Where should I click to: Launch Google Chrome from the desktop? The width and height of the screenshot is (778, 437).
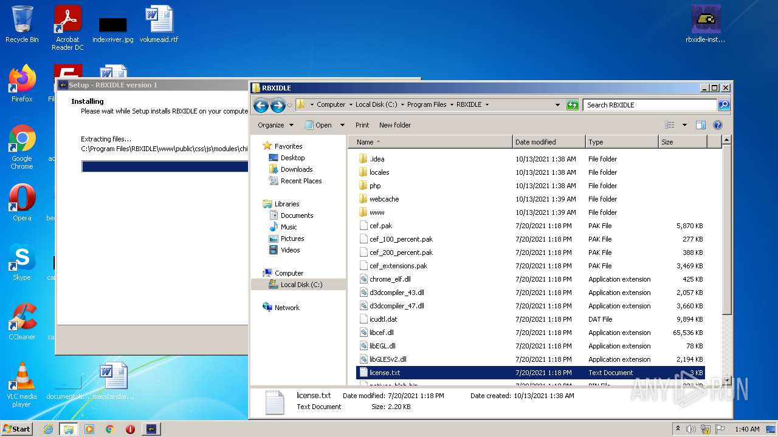[22, 147]
